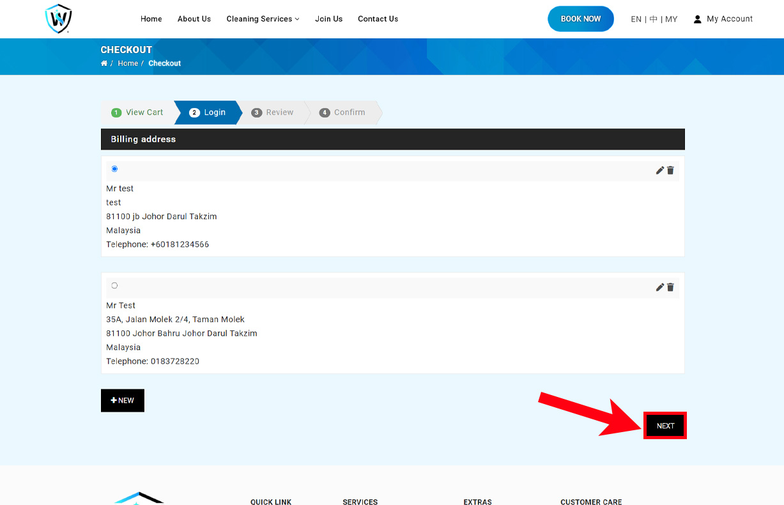Viewport: 784px width, 505px height.
Task: Delete the first billing address (trash icon)
Action: point(670,170)
